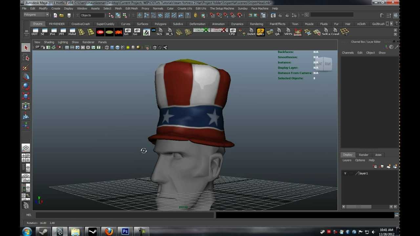Open the viewport Panels menu
This screenshot has height=236, width=420.
coord(102,42)
